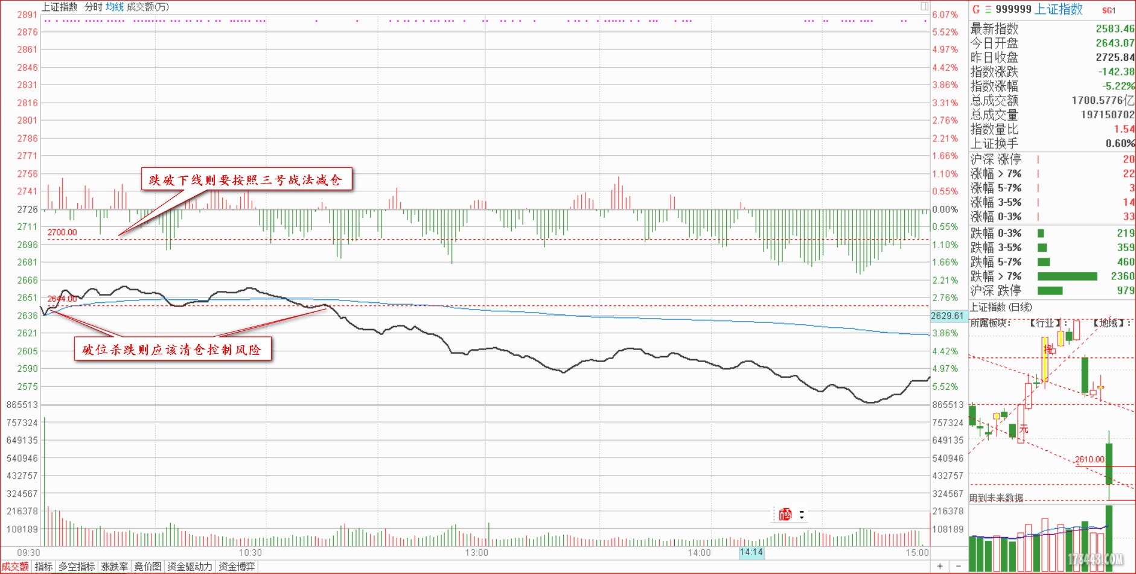Image resolution: width=1136 pixels, height=574 pixels.
Task: Click the 分时 label in chart header
Action: 94,7
